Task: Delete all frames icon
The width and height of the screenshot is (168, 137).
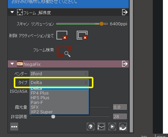Action: click(82, 35)
